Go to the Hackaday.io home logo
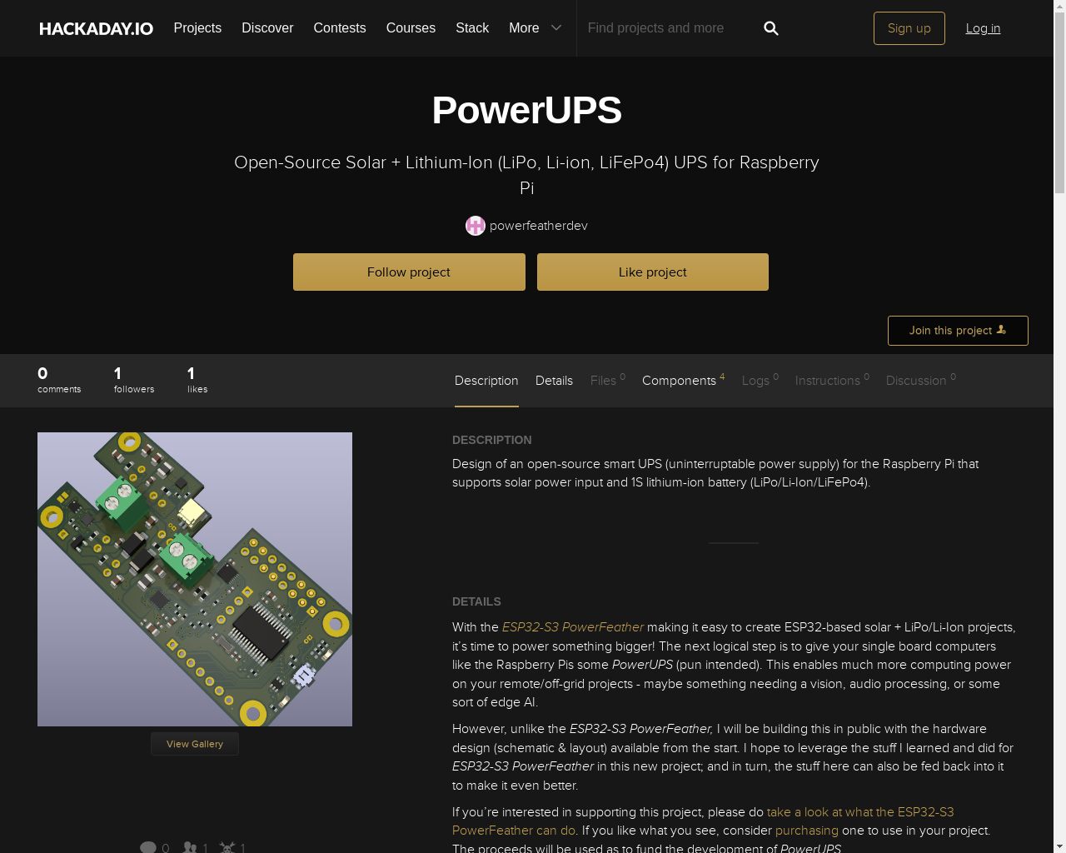1066x853 pixels. click(96, 28)
